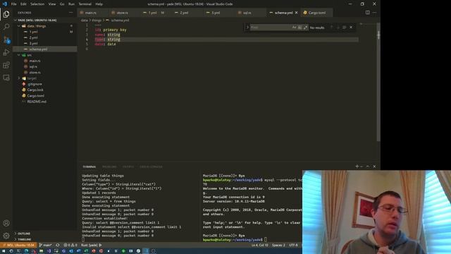Select the Terminal panel tab

click(89, 167)
